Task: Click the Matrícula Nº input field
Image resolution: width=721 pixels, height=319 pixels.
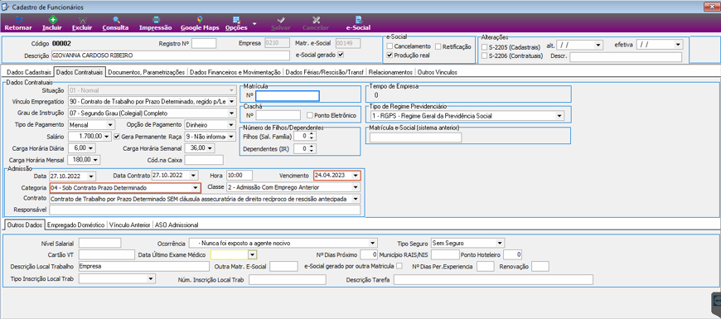Action: [x=287, y=95]
